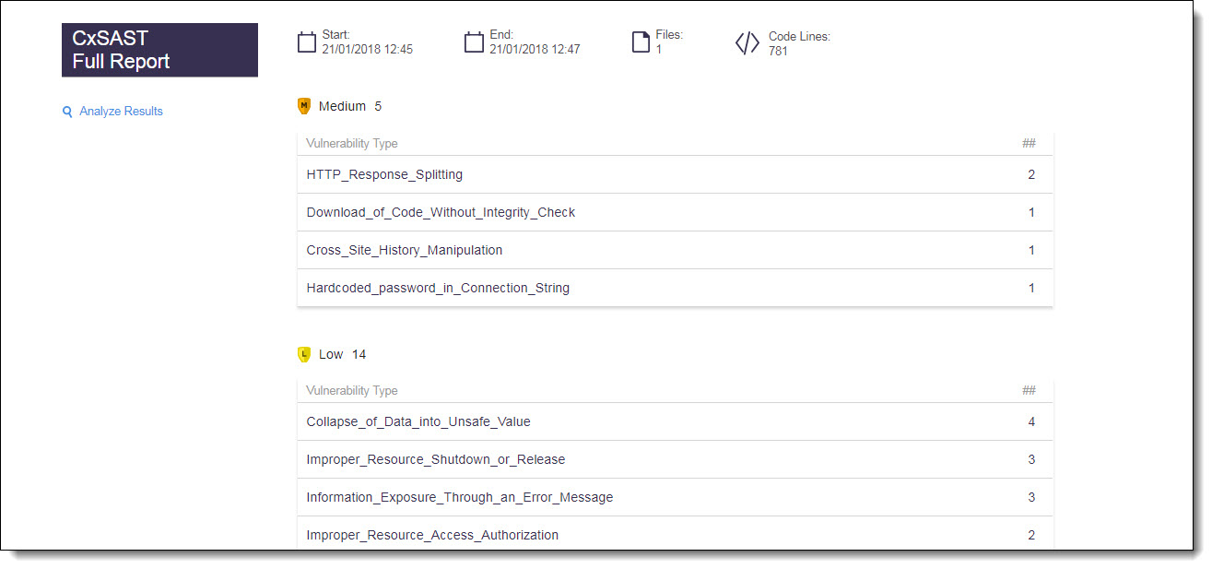Click the Medium total count 5
1212x569 pixels.
[x=378, y=106]
